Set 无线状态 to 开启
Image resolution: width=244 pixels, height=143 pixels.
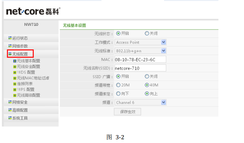click(118, 33)
